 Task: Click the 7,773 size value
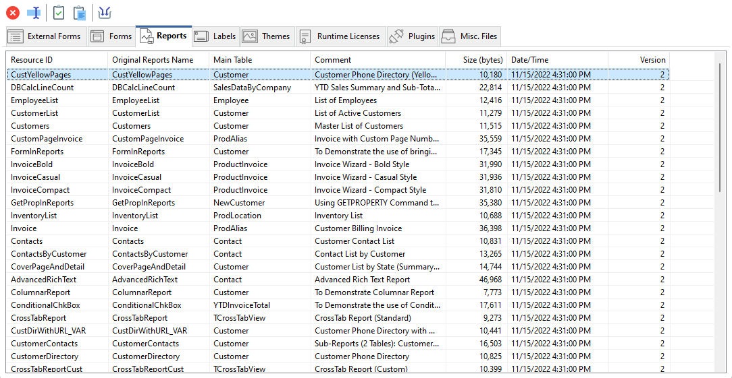coord(492,292)
